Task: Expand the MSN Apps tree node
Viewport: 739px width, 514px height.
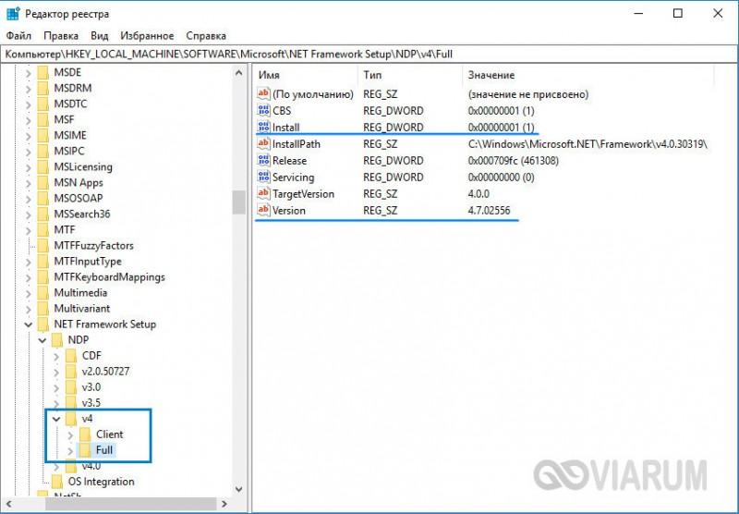Action: coord(28,183)
